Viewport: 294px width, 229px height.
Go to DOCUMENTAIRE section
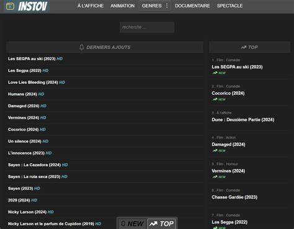coord(192,6)
